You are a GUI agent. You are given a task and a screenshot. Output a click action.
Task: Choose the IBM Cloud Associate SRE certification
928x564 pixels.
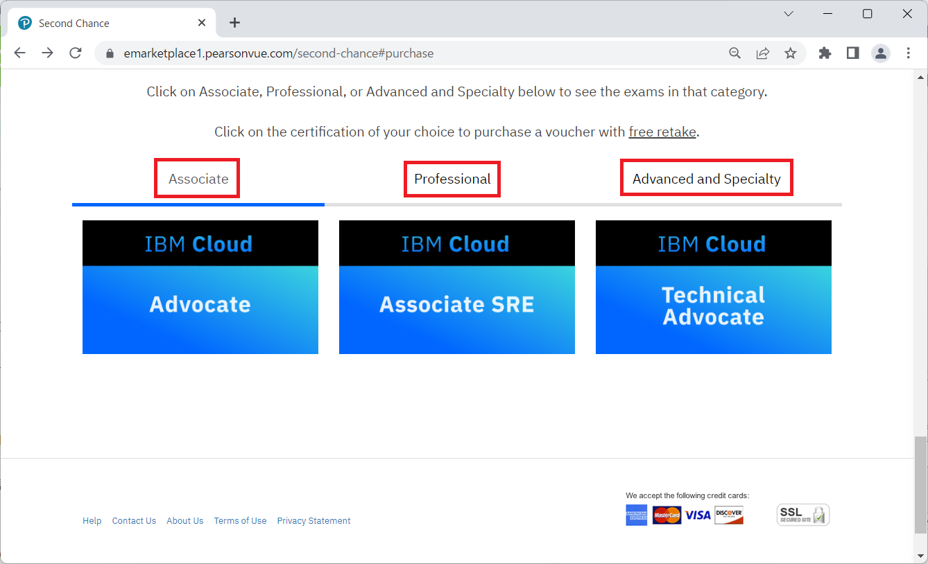pyautogui.click(x=456, y=287)
